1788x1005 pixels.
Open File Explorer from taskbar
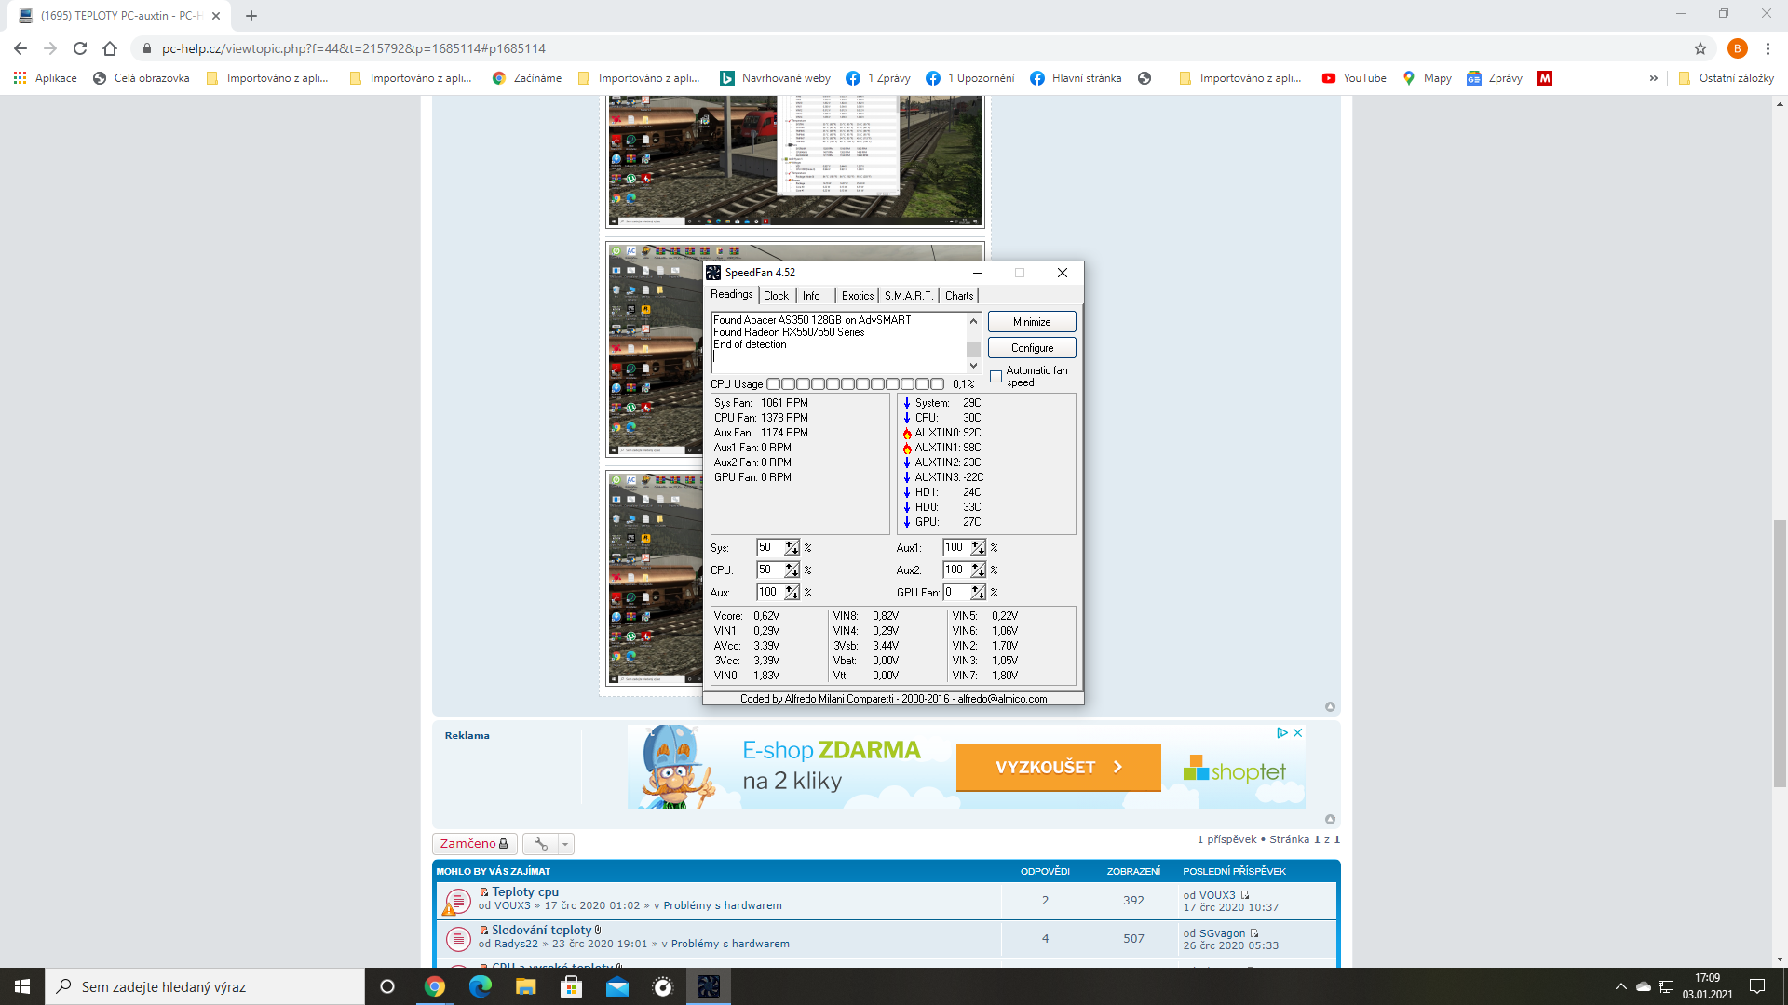tap(525, 986)
